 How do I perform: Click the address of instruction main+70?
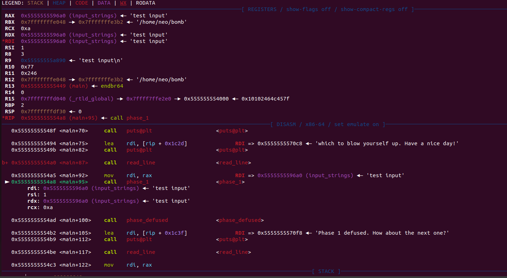(x=34, y=131)
